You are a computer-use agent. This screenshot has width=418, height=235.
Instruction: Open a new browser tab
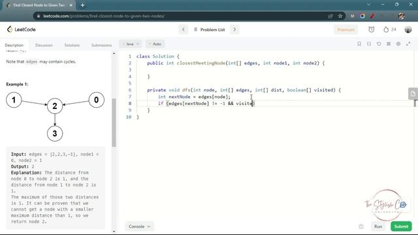coord(82,5)
